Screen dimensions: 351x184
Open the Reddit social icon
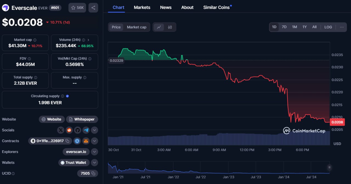pos(69,130)
